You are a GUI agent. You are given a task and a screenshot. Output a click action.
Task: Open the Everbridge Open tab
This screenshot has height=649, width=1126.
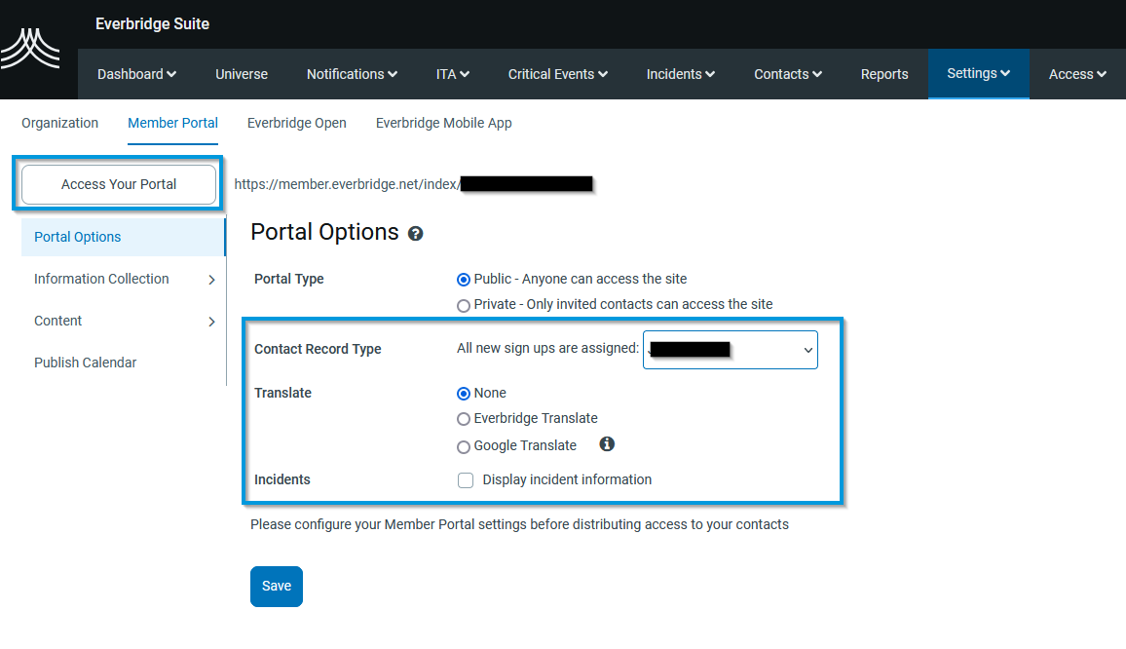(297, 123)
